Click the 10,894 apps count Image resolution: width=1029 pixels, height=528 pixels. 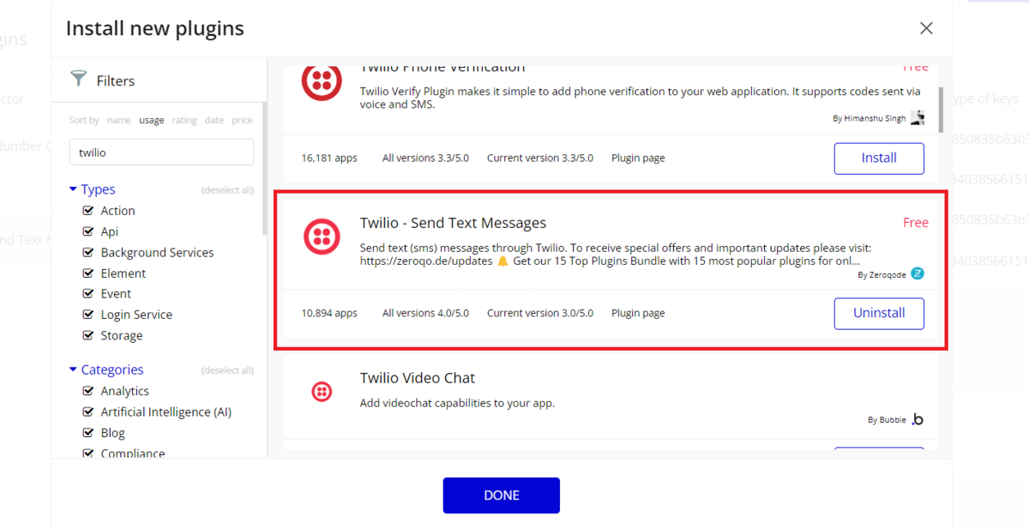click(329, 314)
